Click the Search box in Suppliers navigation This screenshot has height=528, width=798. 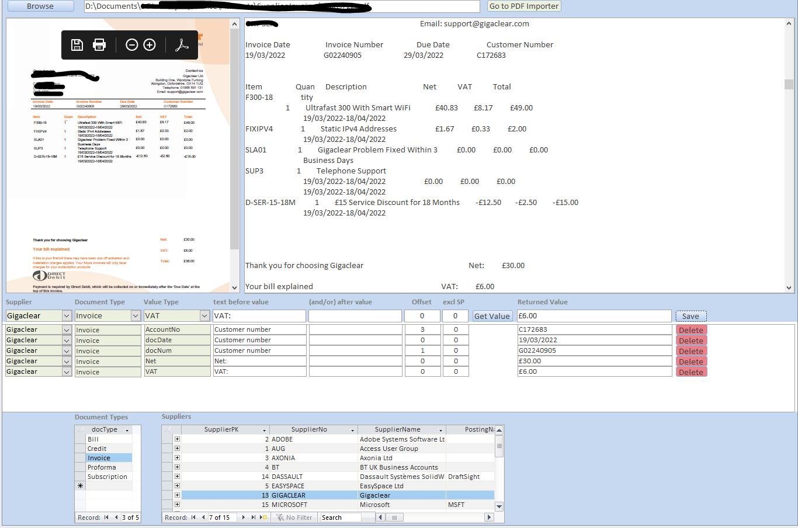pos(341,517)
